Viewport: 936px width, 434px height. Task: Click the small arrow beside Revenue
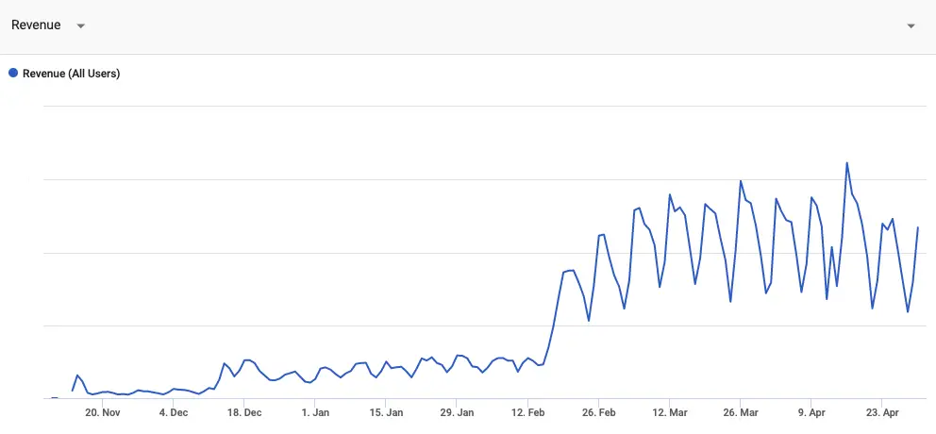(80, 25)
